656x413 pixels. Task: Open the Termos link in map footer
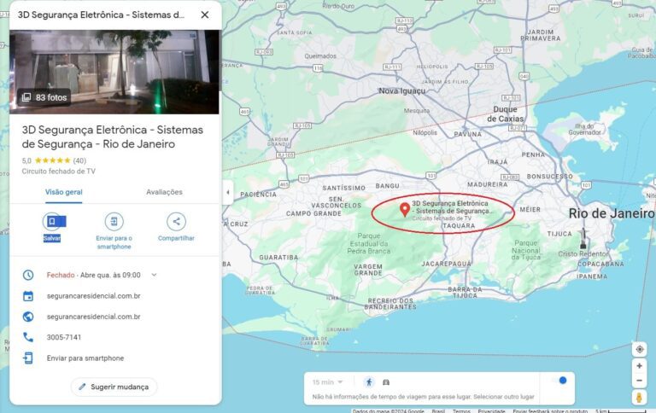[x=461, y=411]
